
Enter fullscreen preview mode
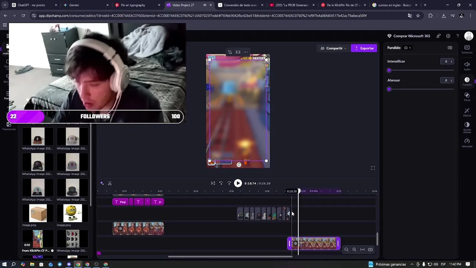click(x=373, y=168)
